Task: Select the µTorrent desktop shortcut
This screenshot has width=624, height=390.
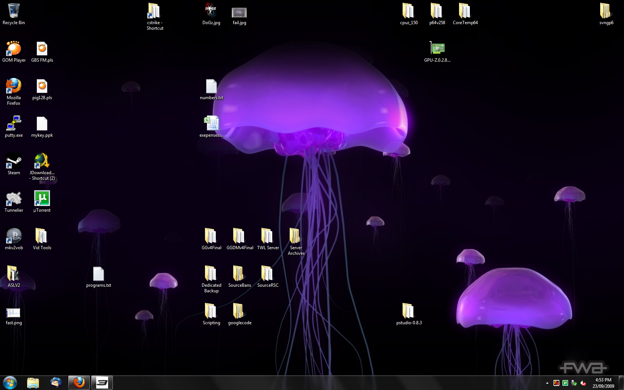Action: pos(42,202)
